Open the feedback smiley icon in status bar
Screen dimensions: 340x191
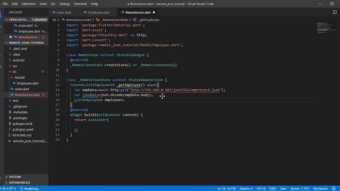point(334,188)
